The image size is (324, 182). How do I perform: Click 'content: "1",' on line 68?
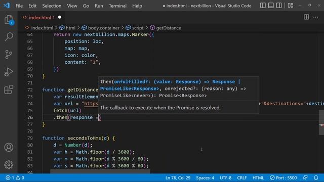pyautogui.click(x=83, y=62)
